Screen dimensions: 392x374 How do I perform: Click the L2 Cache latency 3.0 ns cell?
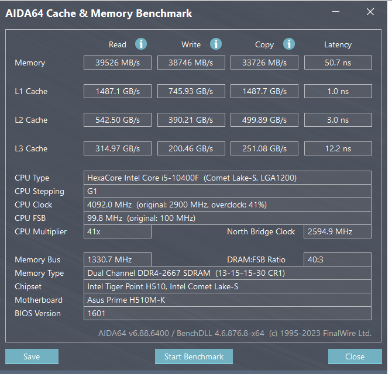coord(338,120)
